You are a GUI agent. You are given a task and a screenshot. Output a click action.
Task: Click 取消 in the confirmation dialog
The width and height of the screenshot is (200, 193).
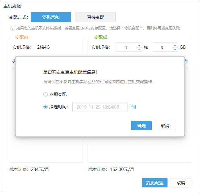(165, 126)
